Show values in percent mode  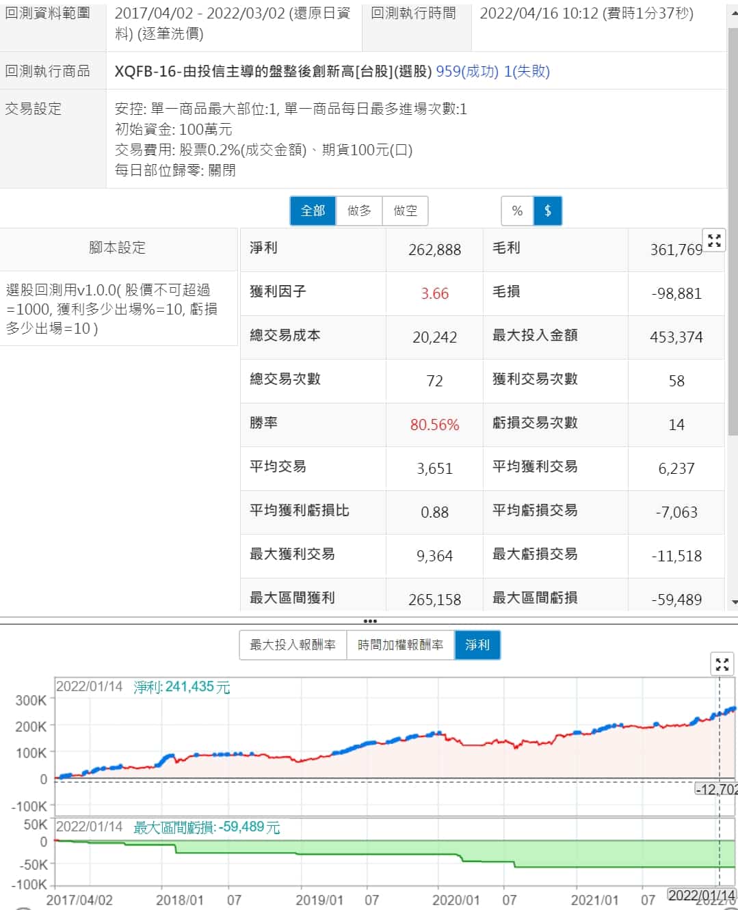pyautogui.click(x=517, y=211)
